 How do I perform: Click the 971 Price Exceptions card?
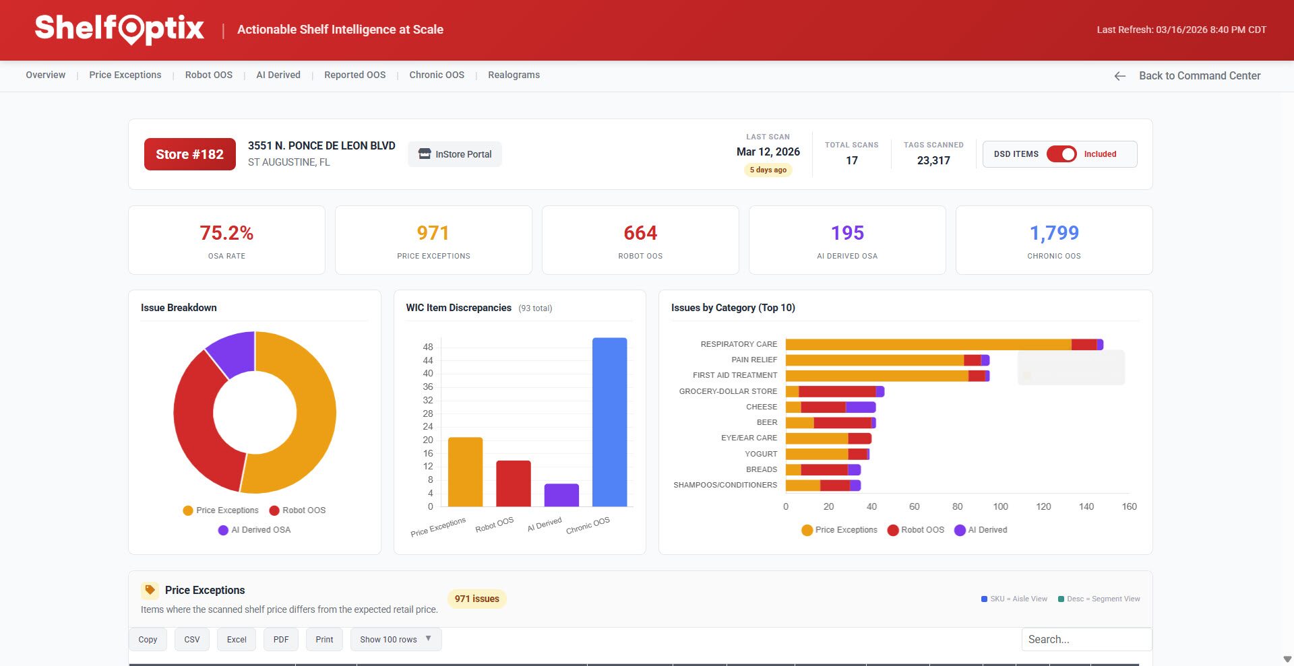tap(433, 240)
